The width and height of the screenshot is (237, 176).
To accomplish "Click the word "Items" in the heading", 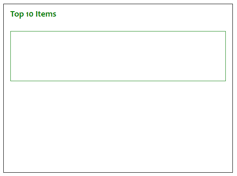I will click(x=46, y=14).
